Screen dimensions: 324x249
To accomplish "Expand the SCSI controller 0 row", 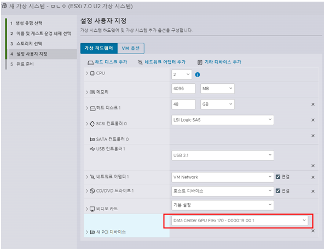I will coord(87,124).
